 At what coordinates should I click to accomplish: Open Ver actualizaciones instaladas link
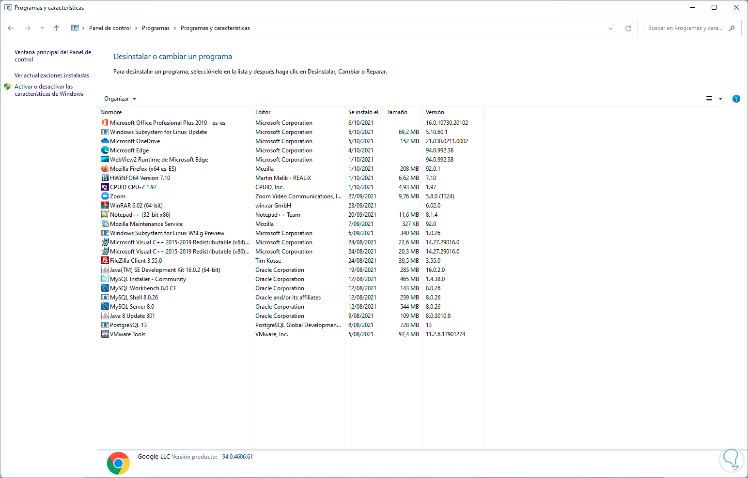[52, 75]
